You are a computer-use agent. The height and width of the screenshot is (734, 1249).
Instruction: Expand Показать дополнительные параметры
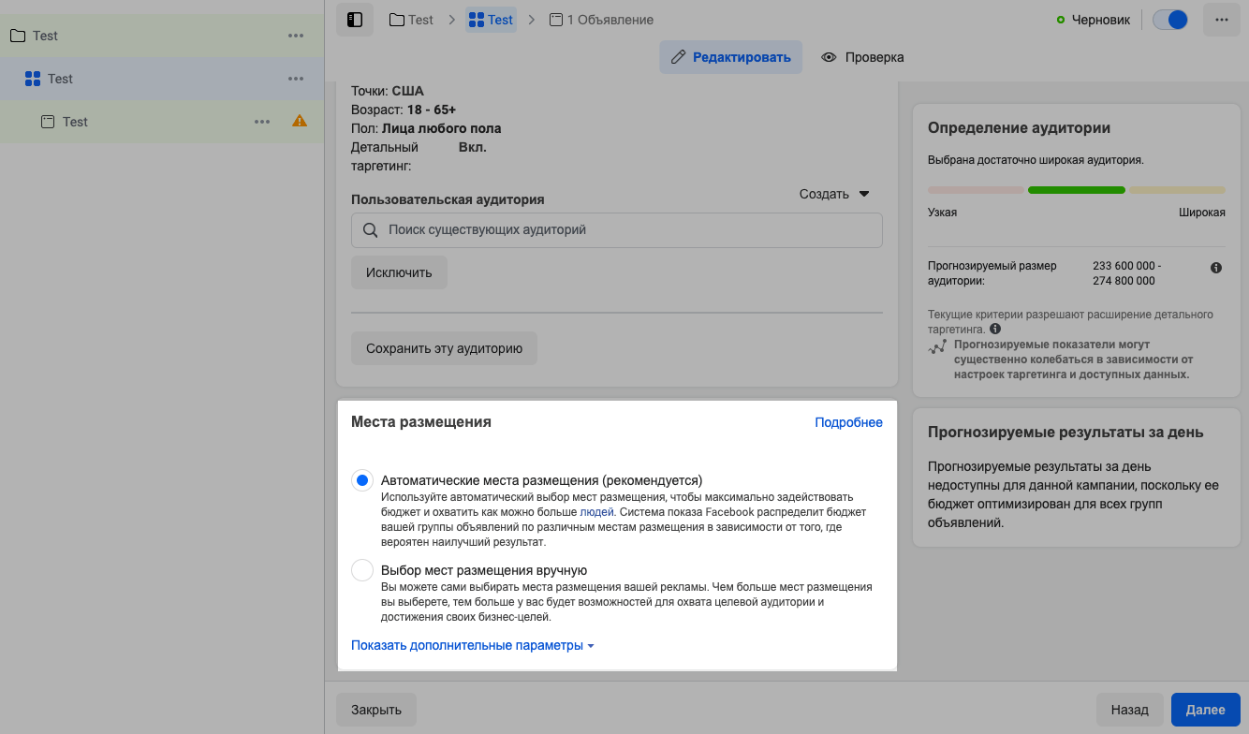473,645
